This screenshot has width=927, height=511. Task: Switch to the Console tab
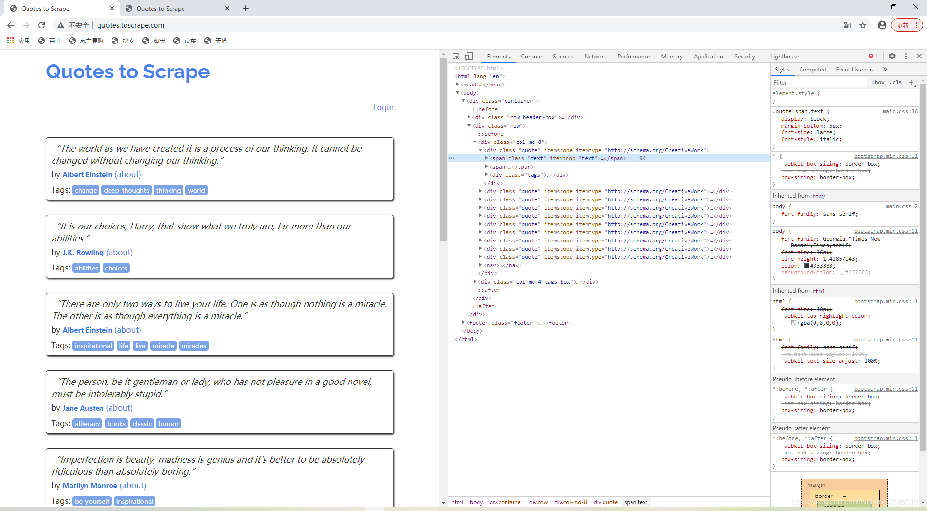coord(531,57)
